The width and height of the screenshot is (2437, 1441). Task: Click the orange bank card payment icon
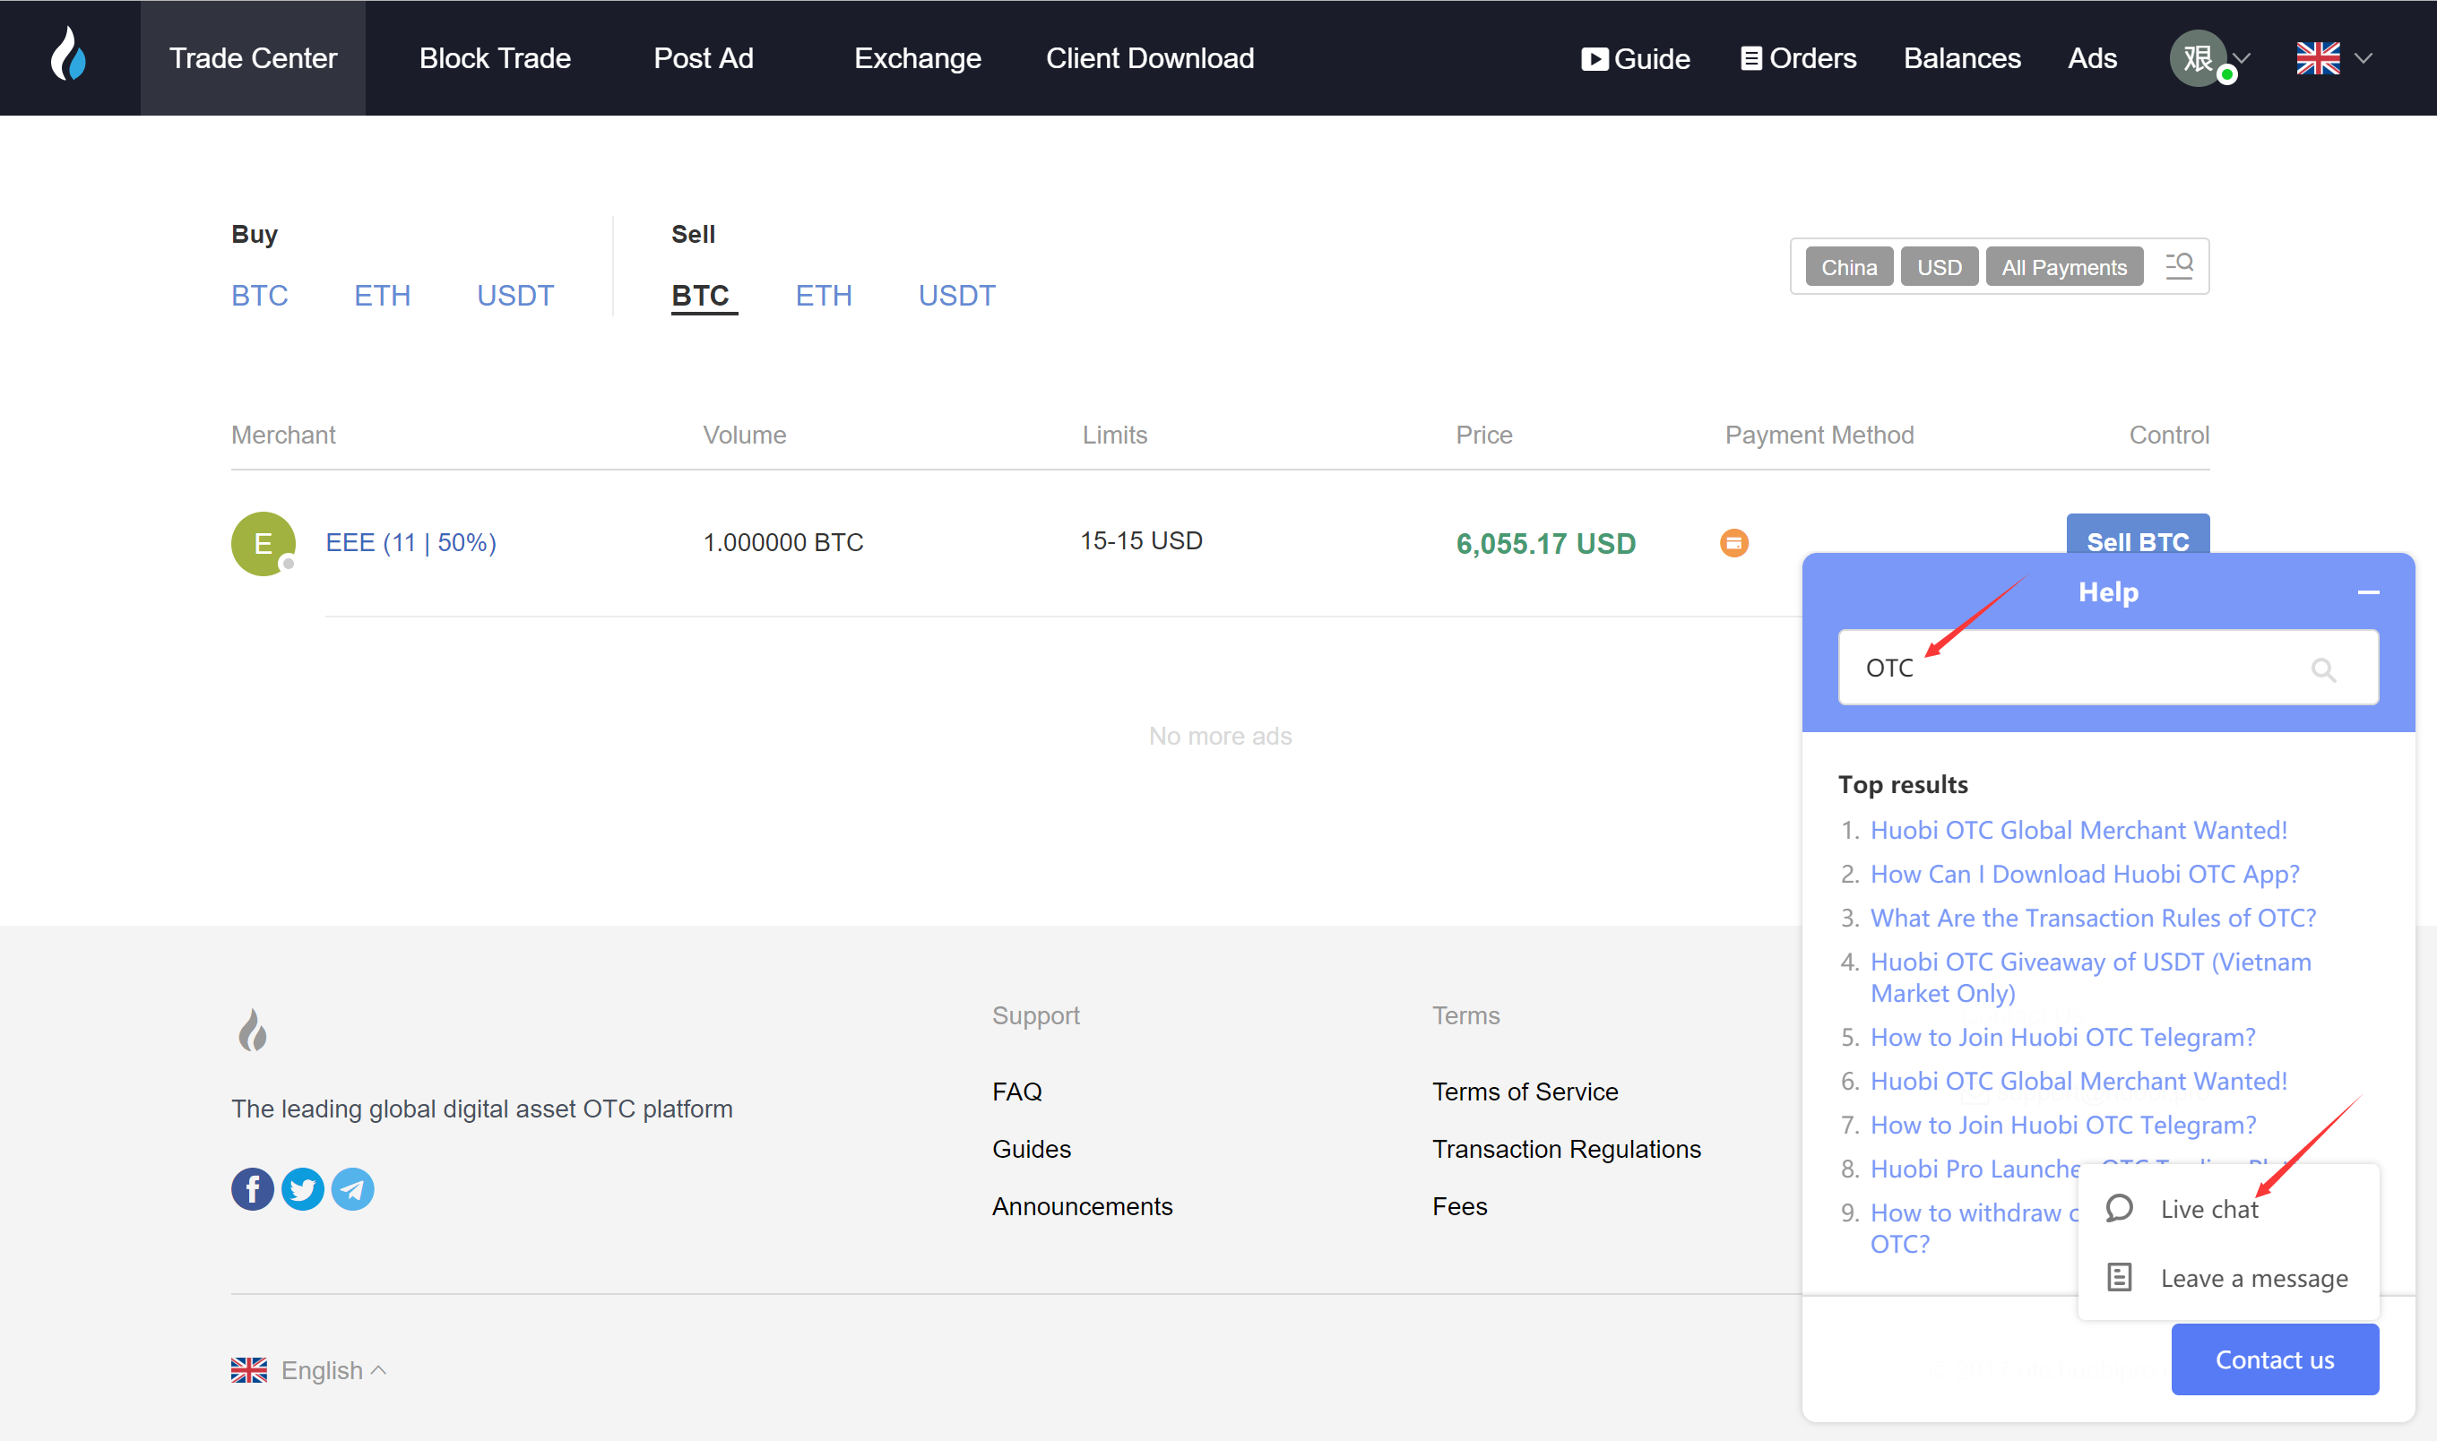(x=1734, y=543)
